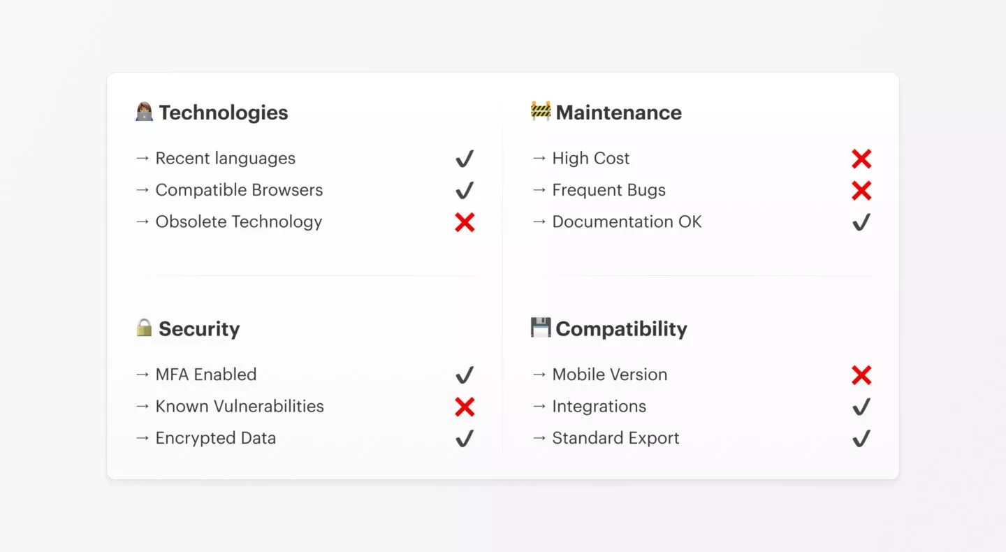The width and height of the screenshot is (1006, 552).
Task: Click the red cross for Mobile Version
Action: point(861,376)
